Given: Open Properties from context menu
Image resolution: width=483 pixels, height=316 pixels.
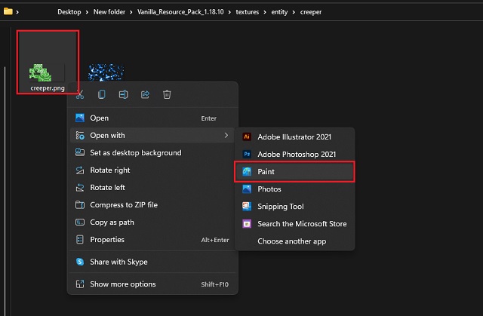Looking at the screenshot, I should [152, 240].
